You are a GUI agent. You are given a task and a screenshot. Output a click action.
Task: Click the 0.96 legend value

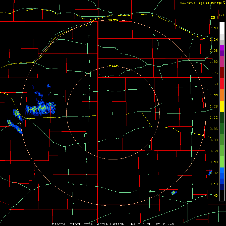pos(214,129)
